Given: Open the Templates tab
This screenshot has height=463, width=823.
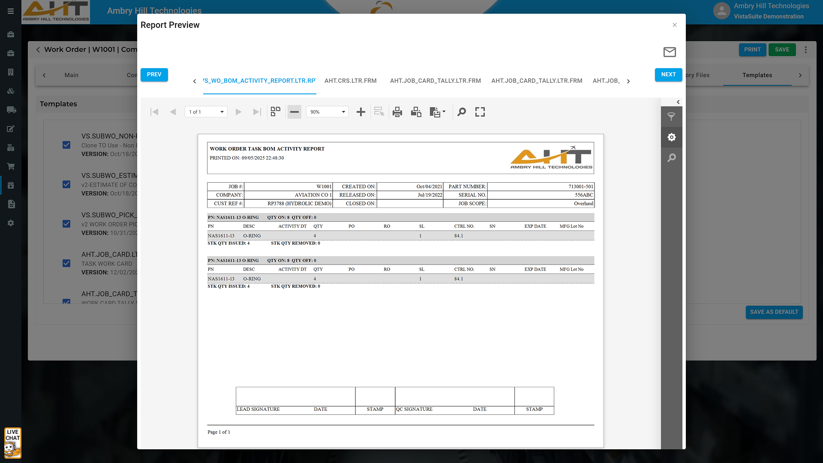Looking at the screenshot, I should pyautogui.click(x=757, y=75).
